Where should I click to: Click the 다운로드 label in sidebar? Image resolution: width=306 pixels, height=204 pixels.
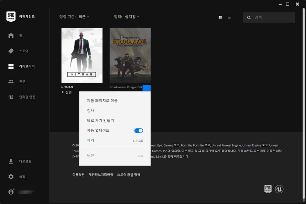25,161
